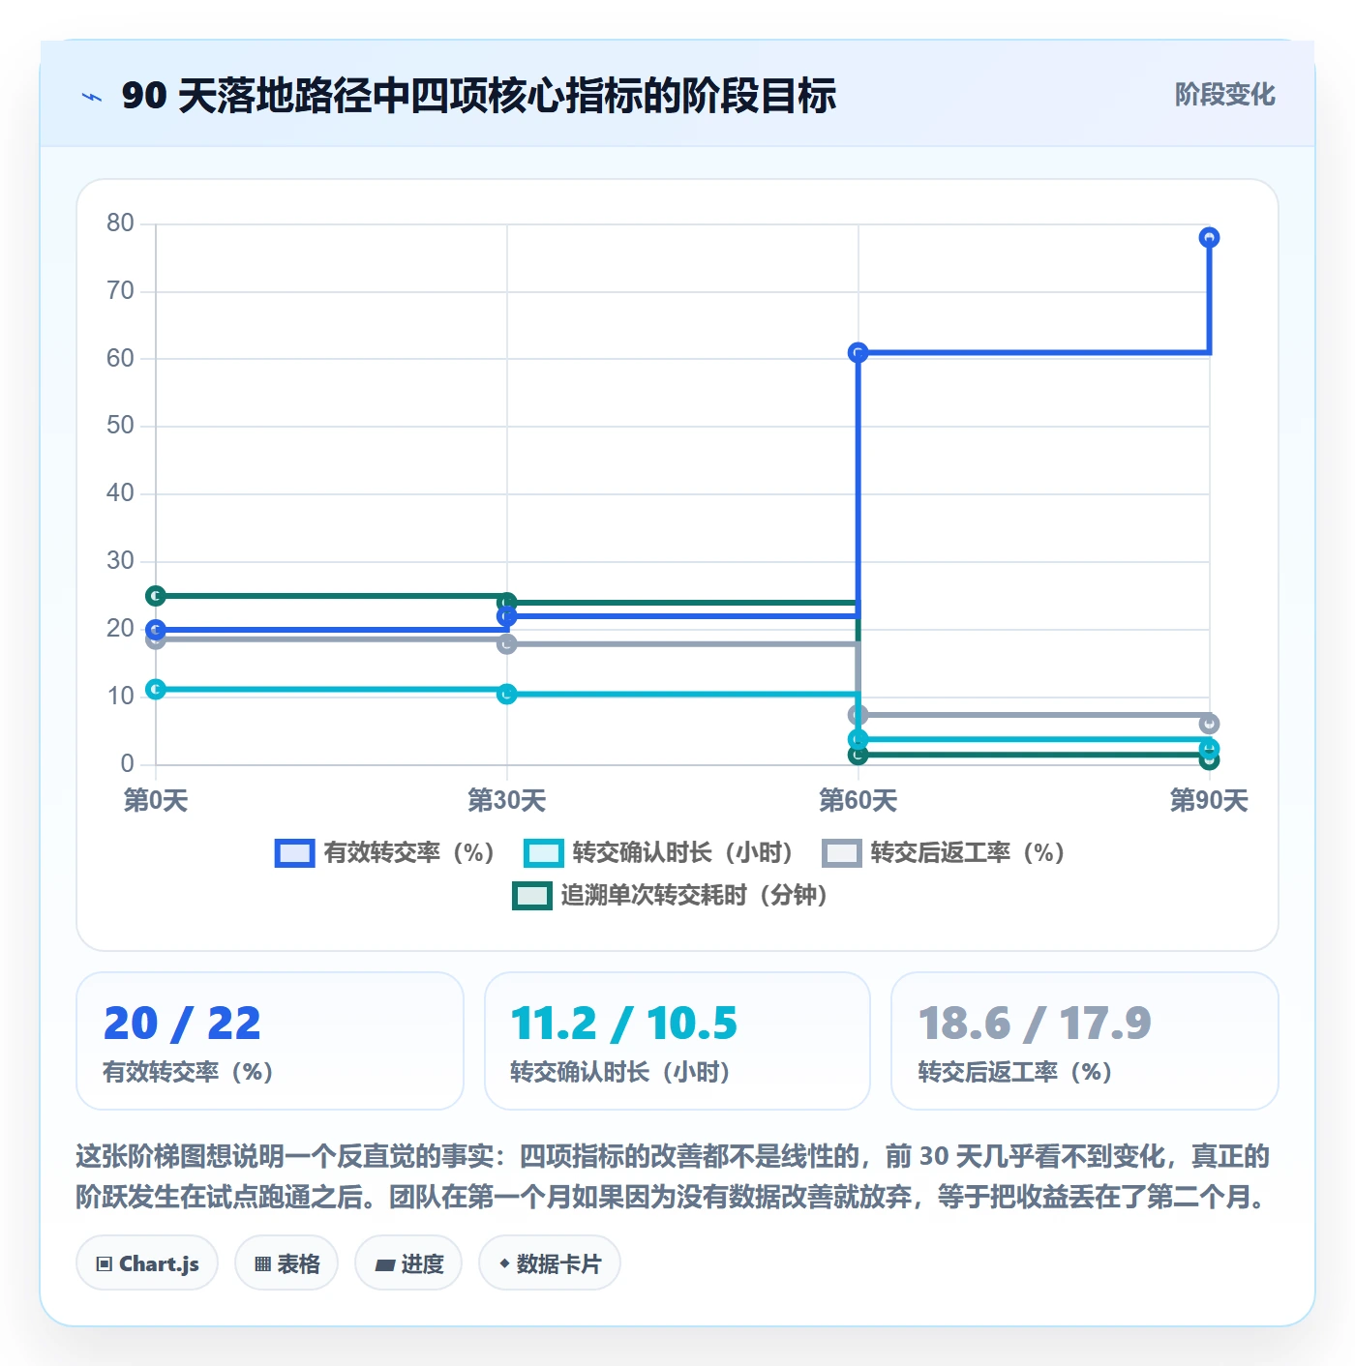Select the gray point at 第30天 near 18
Image resolution: width=1355 pixels, height=1366 pixels.
click(x=507, y=643)
